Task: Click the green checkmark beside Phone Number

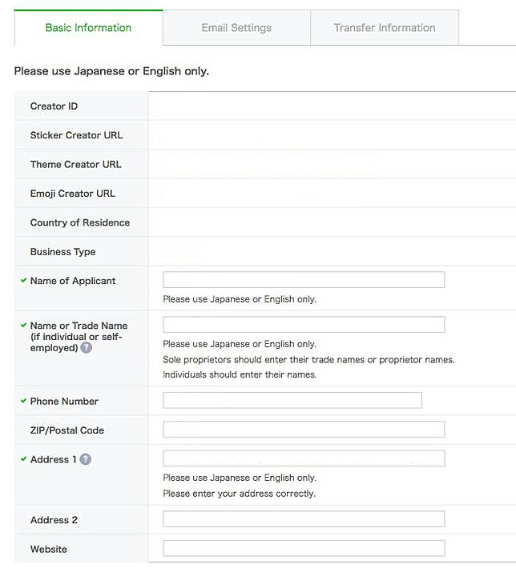Action: click(24, 401)
